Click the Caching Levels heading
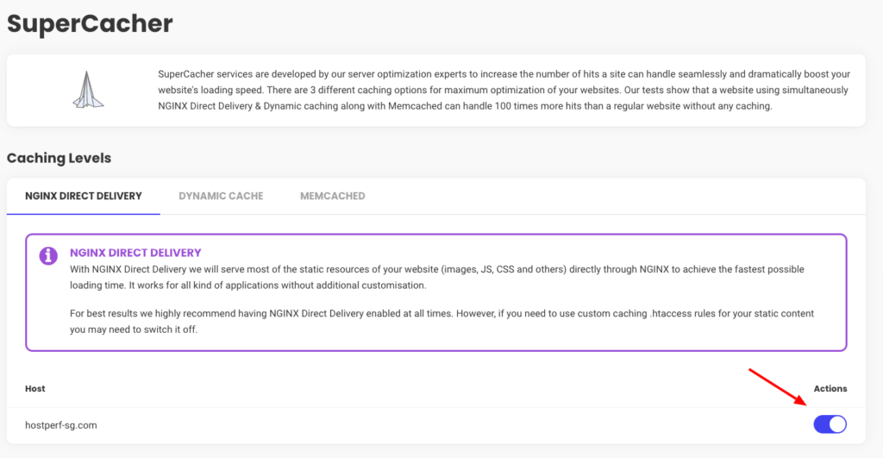 pyautogui.click(x=59, y=158)
